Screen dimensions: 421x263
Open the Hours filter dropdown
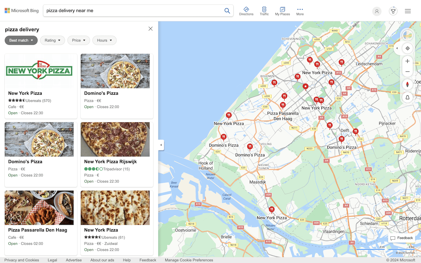[104, 40]
